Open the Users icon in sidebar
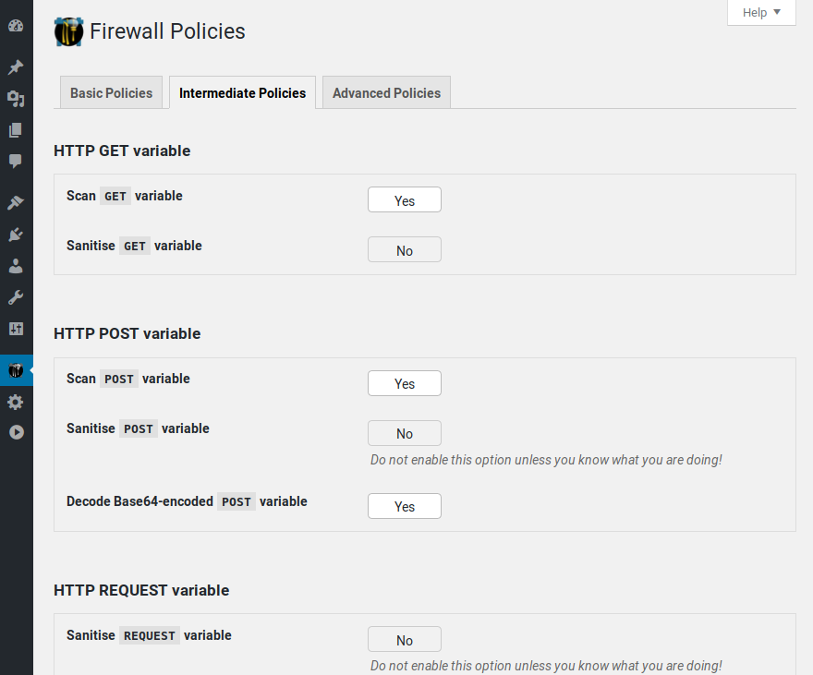Image resolution: width=813 pixels, height=675 pixels. (x=16, y=266)
